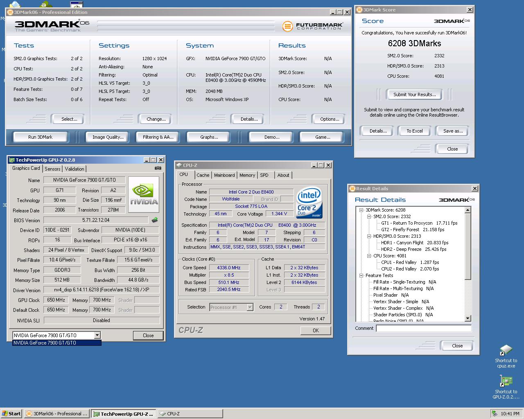Switch to GPU-Z Validation tab
This screenshot has height=419, width=524.
pyautogui.click(x=74, y=169)
